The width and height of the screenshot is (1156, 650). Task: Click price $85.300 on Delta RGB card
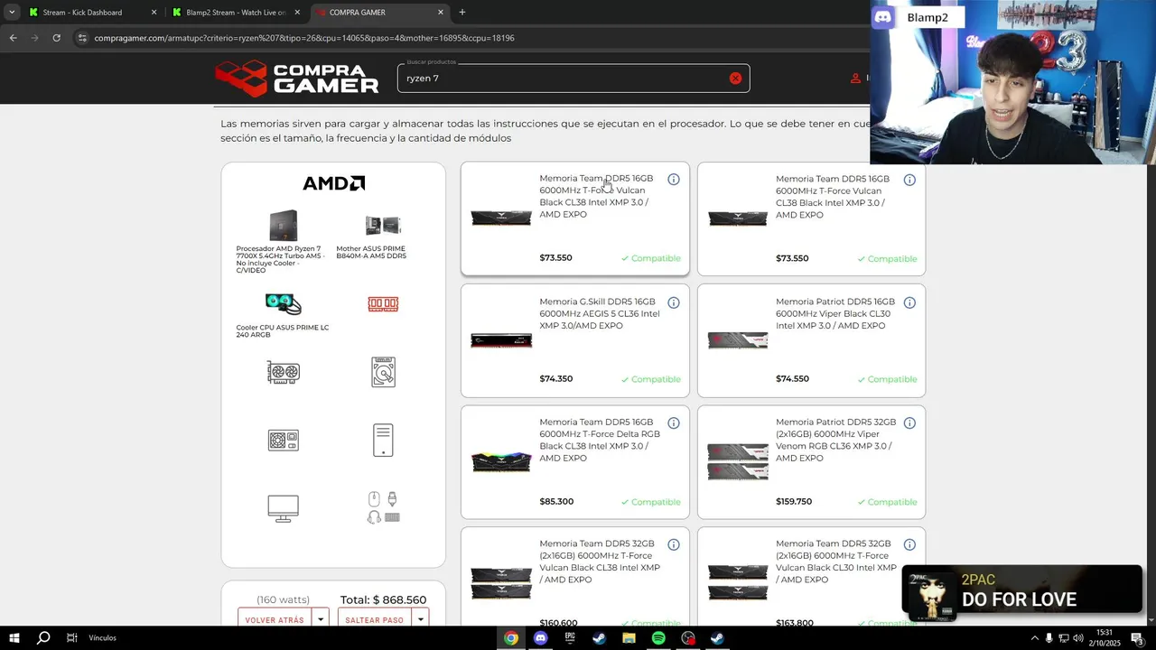556,502
